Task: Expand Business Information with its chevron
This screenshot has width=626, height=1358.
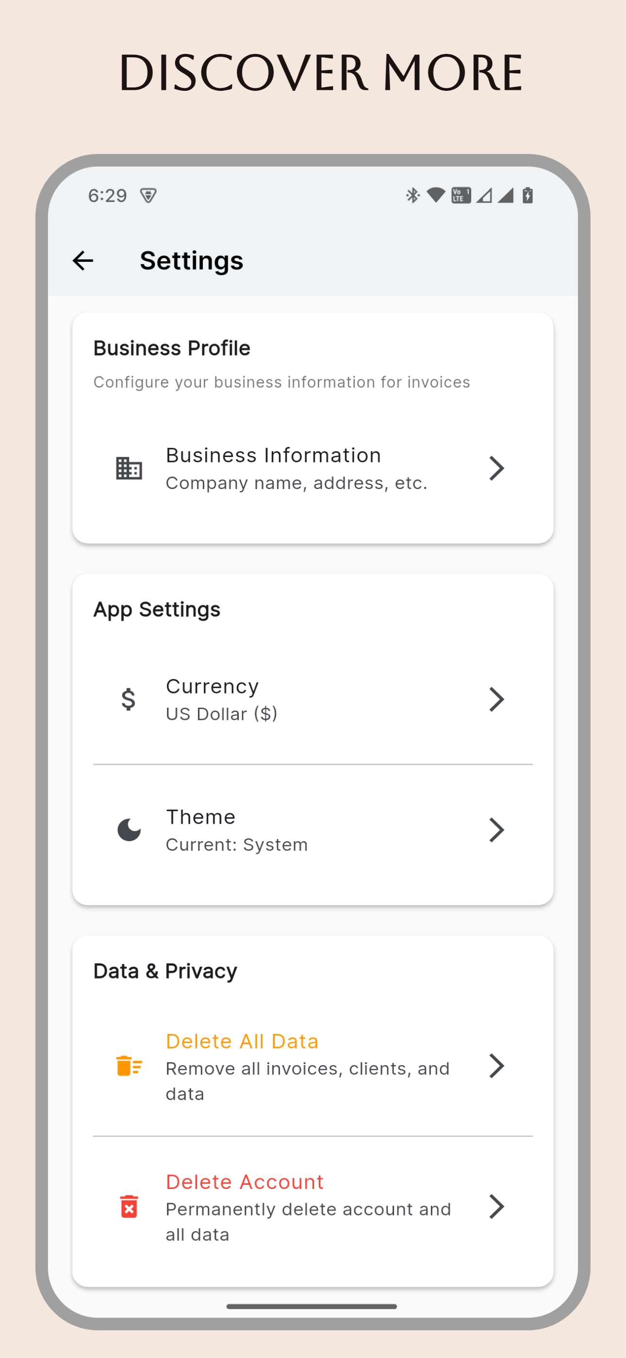Action: (x=496, y=468)
